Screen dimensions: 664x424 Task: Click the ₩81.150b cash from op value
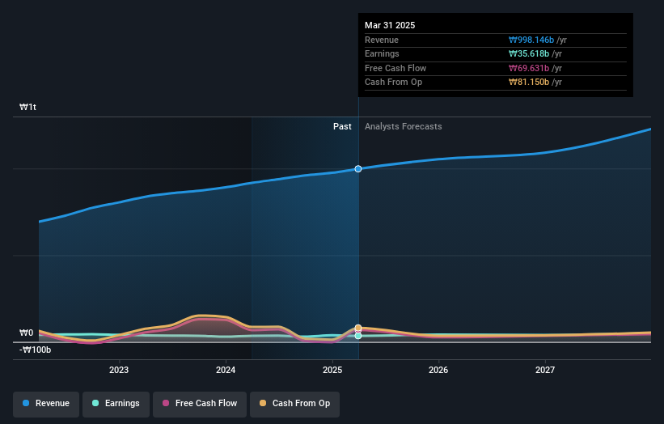[529, 83]
